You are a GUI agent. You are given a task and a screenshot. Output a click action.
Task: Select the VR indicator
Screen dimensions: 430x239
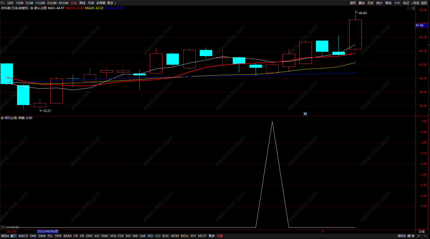click(82, 236)
